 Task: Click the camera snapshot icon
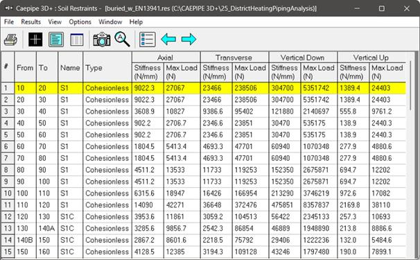coord(101,40)
